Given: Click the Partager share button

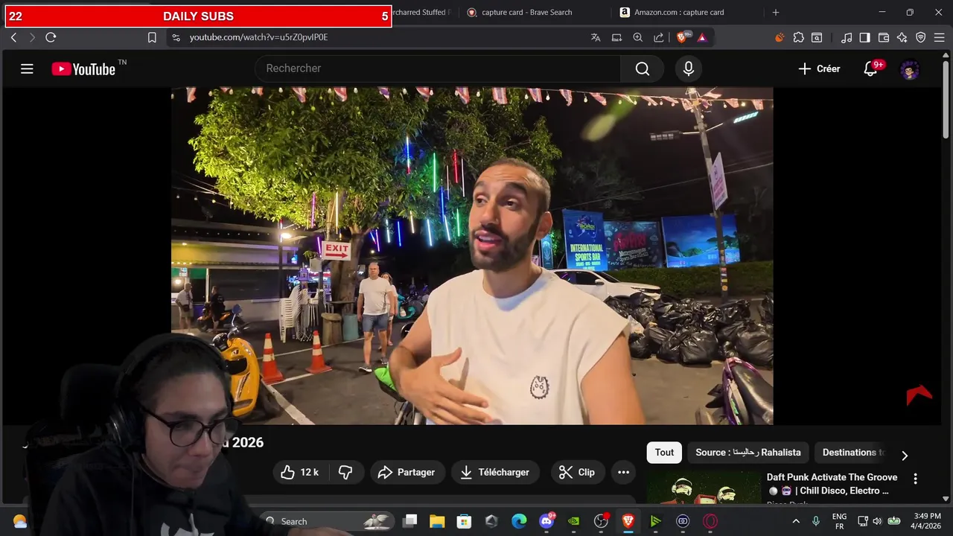Looking at the screenshot, I should click(x=407, y=472).
